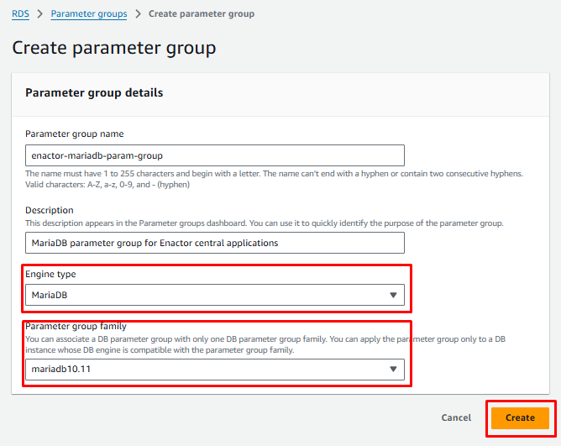Click the Parameter group name label
Viewport: 561px width, 446px height.
[75, 134]
